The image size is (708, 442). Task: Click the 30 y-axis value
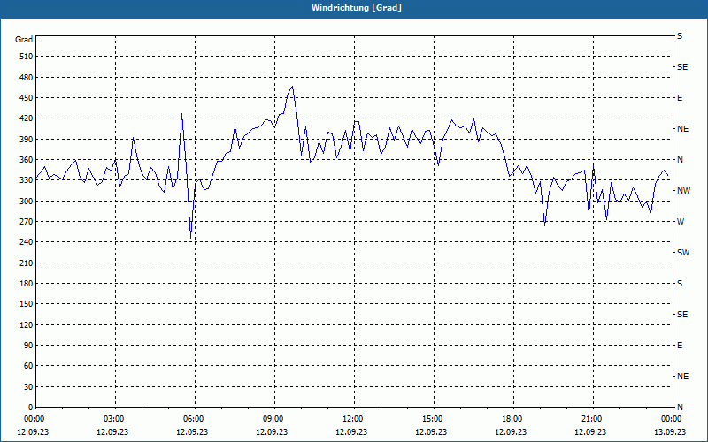pos(28,386)
